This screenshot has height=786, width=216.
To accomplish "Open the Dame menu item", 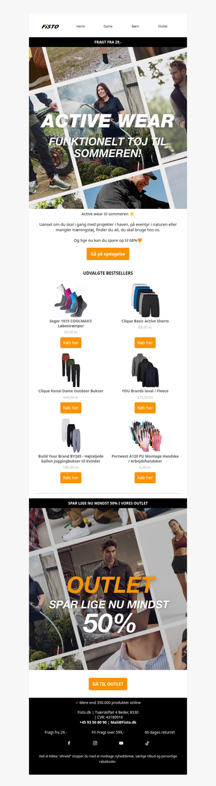I will click(x=108, y=26).
